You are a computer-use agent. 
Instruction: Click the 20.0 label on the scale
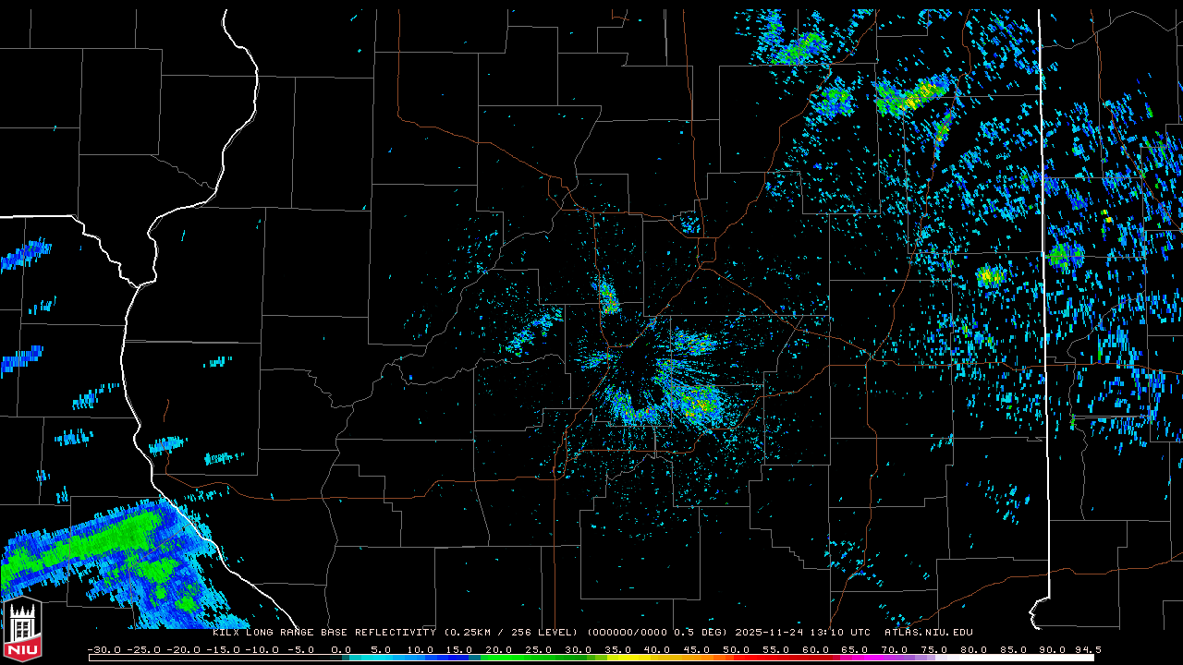[x=499, y=649]
